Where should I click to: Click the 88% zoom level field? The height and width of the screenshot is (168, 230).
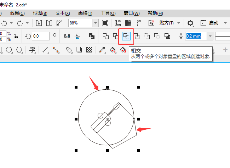coord(80,23)
